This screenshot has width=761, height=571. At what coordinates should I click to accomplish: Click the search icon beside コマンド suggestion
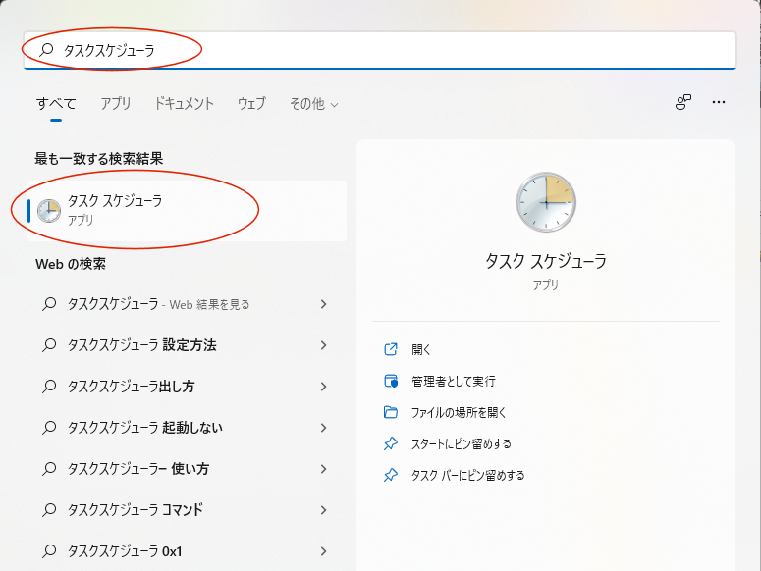click(49, 510)
